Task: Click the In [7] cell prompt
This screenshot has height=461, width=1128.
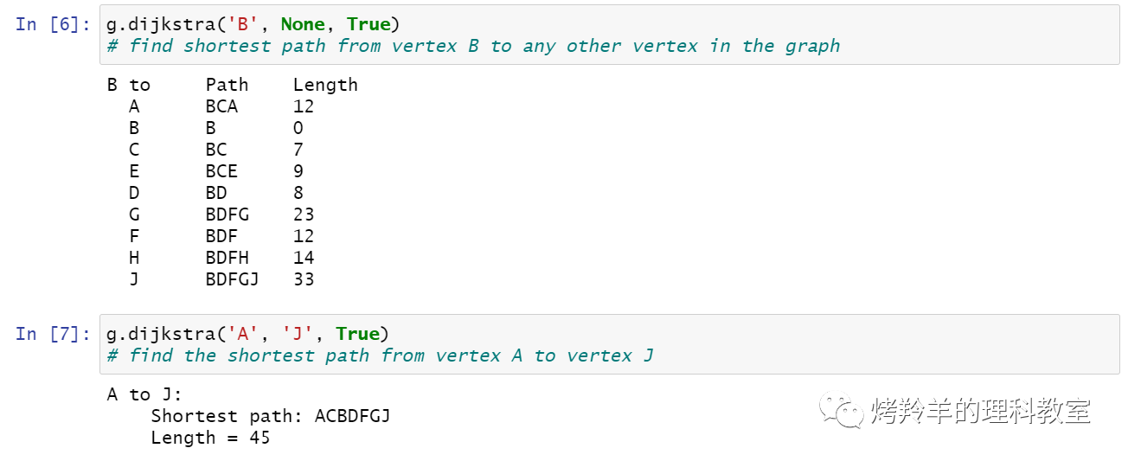Action: pos(53,334)
